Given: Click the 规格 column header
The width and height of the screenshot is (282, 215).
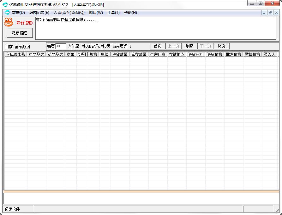Looking at the screenshot, I should [93, 54].
